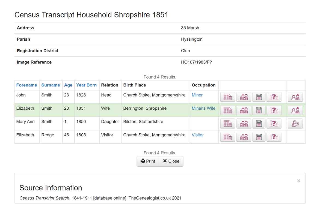Click the year born 1828 cell
Image resolution: width=320 pixels, height=204 pixels.
pyautogui.click(x=87, y=97)
